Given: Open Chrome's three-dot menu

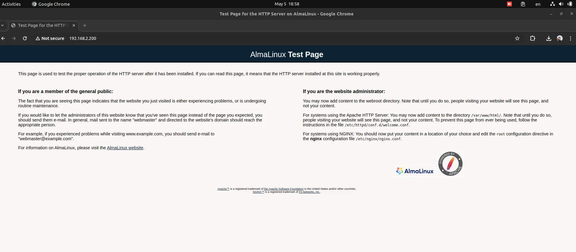Looking at the screenshot, I should [x=571, y=38].
